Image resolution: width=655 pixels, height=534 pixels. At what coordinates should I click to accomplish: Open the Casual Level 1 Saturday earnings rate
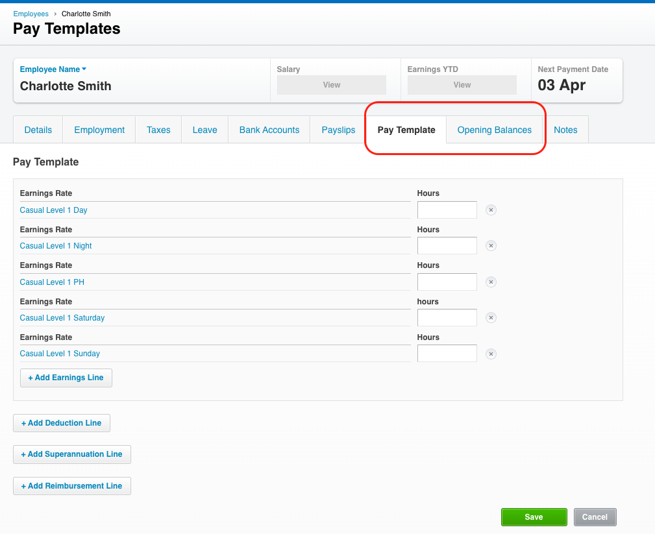click(62, 318)
